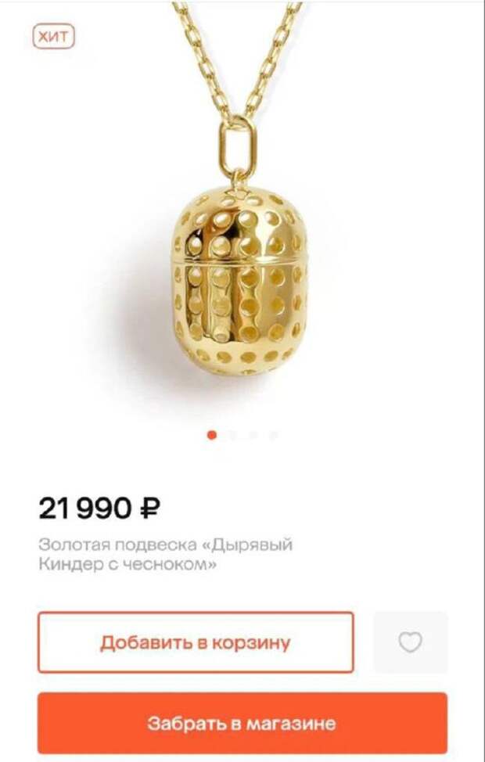
Task: Click the oval bail ring above pendant
Action: click(238, 144)
